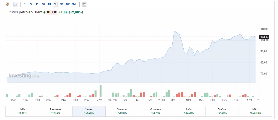Switch to the candlestick chart type icon
Viewport: 278px width, 120px height.
pos(7,4)
